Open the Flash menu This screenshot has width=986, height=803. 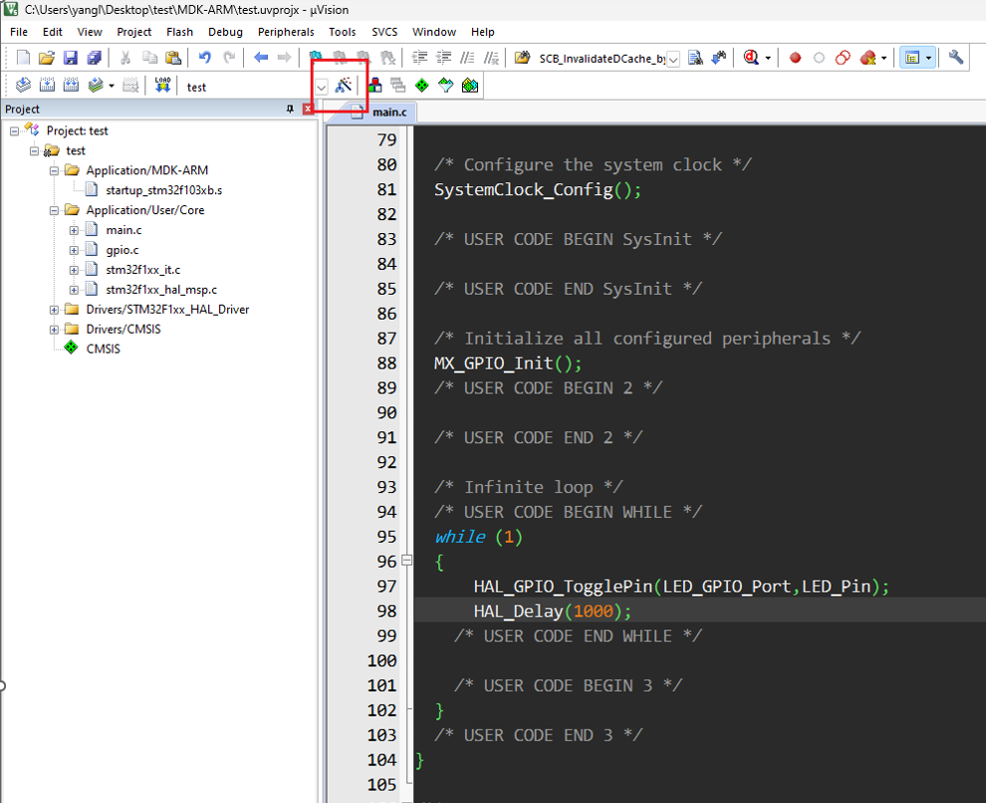(180, 32)
